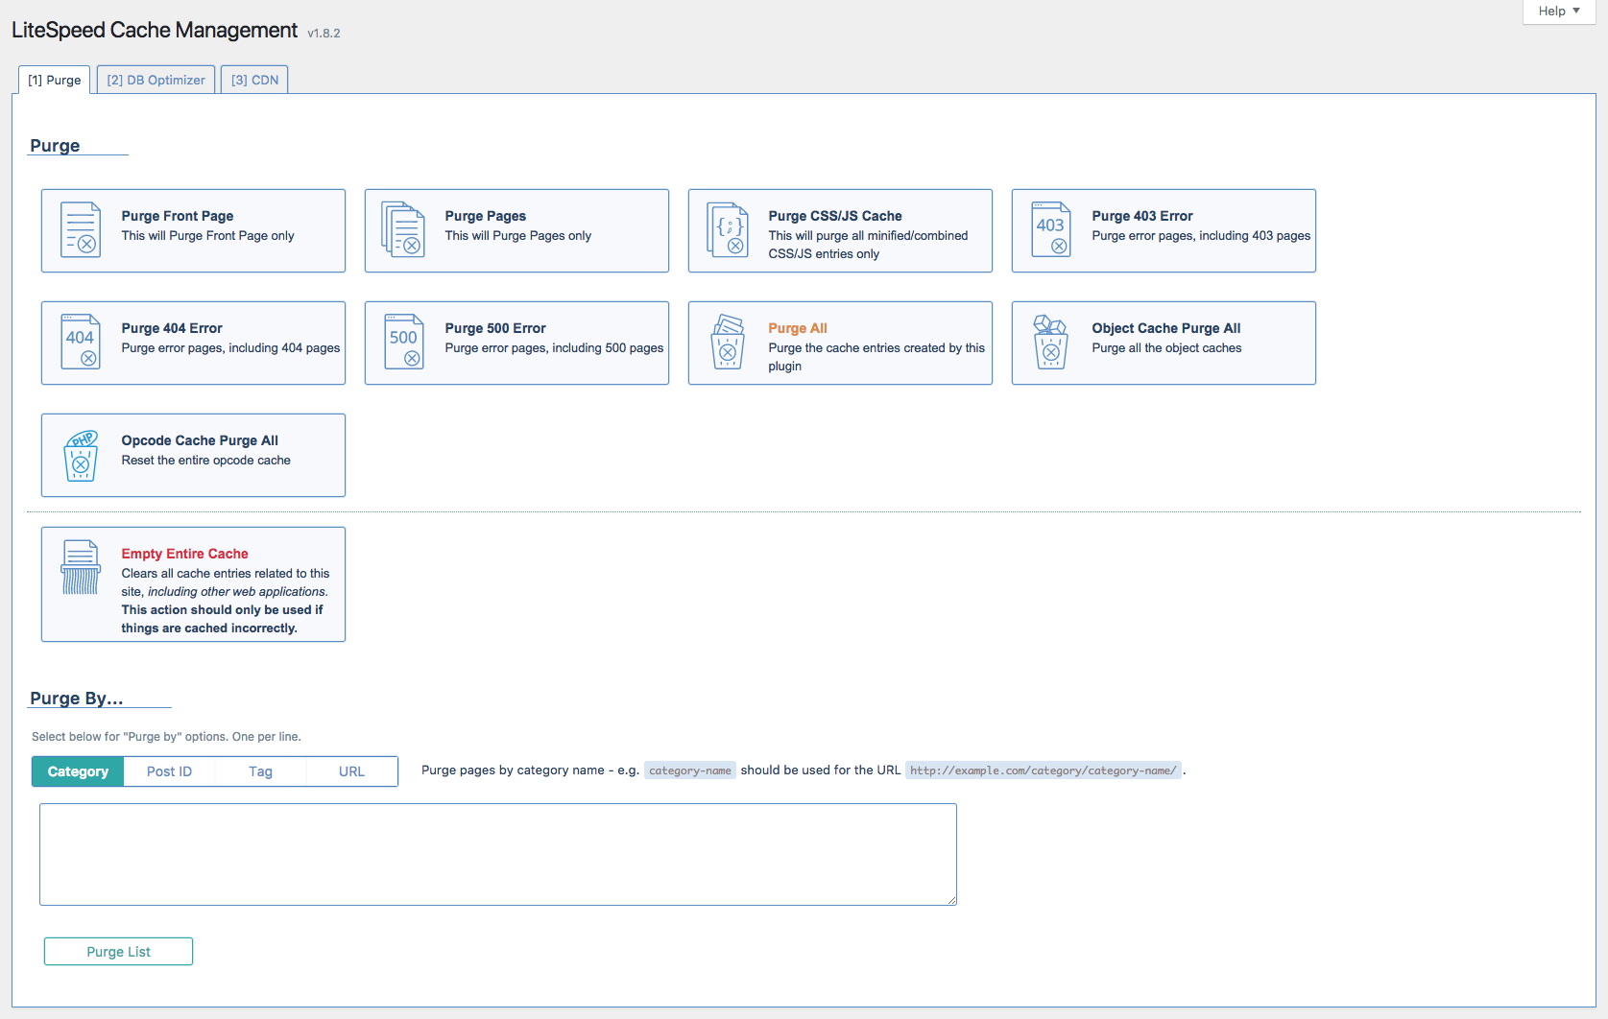Click the Purge Front Page document icon
Viewport: 1608px width, 1019px height.
81,230
